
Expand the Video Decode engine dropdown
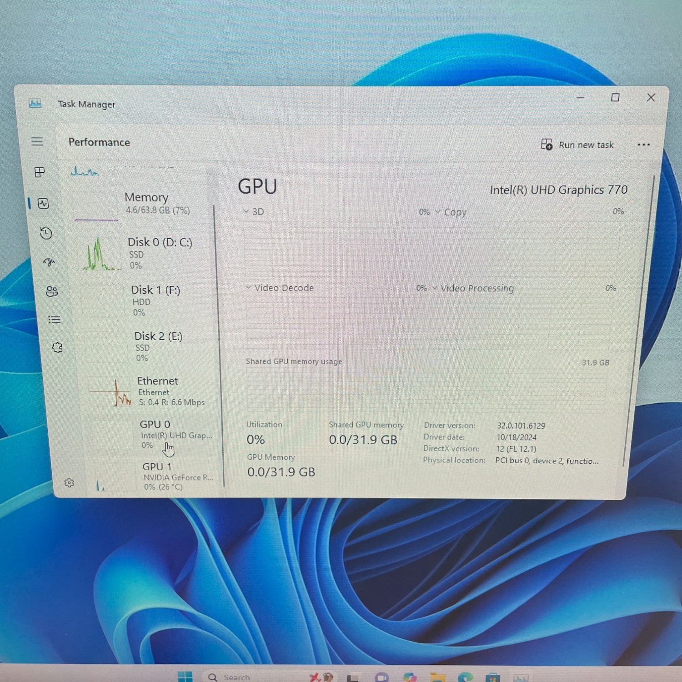click(x=248, y=287)
